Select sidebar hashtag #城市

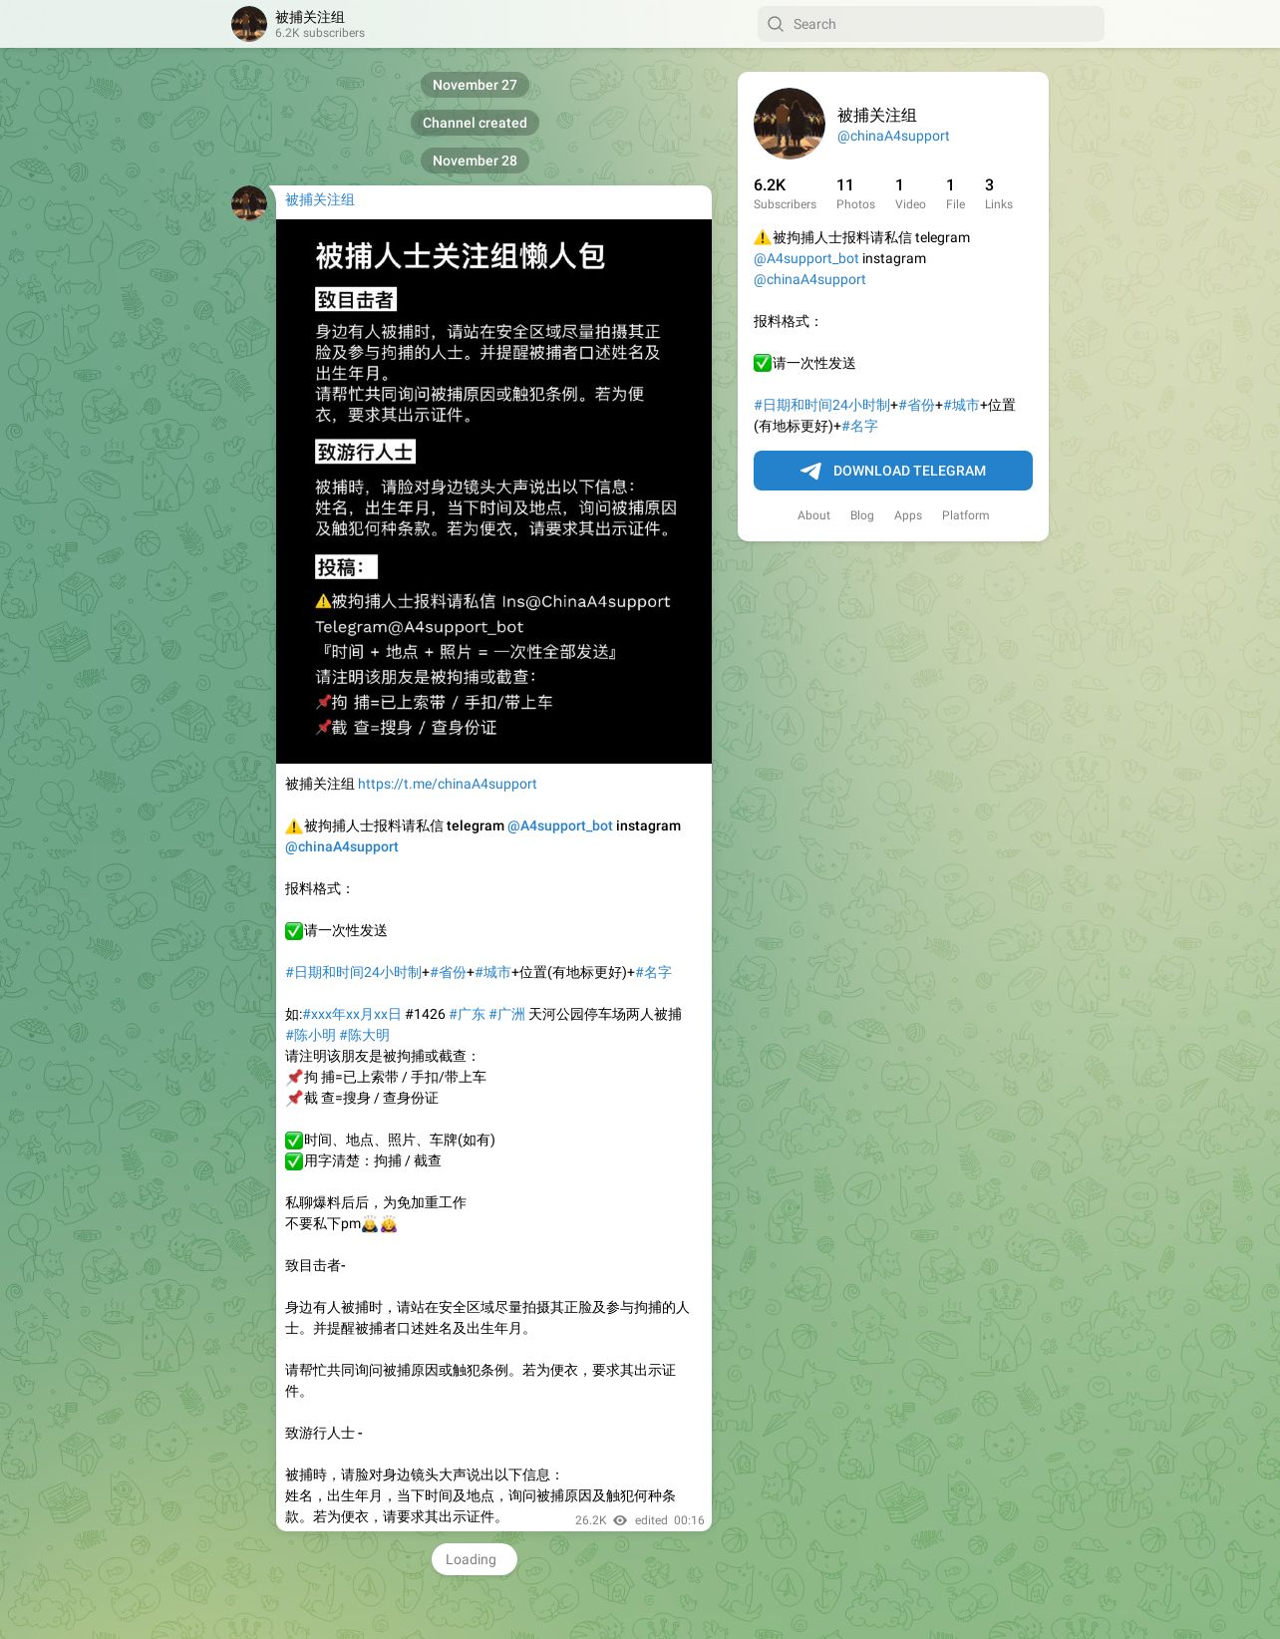pyautogui.click(x=961, y=405)
